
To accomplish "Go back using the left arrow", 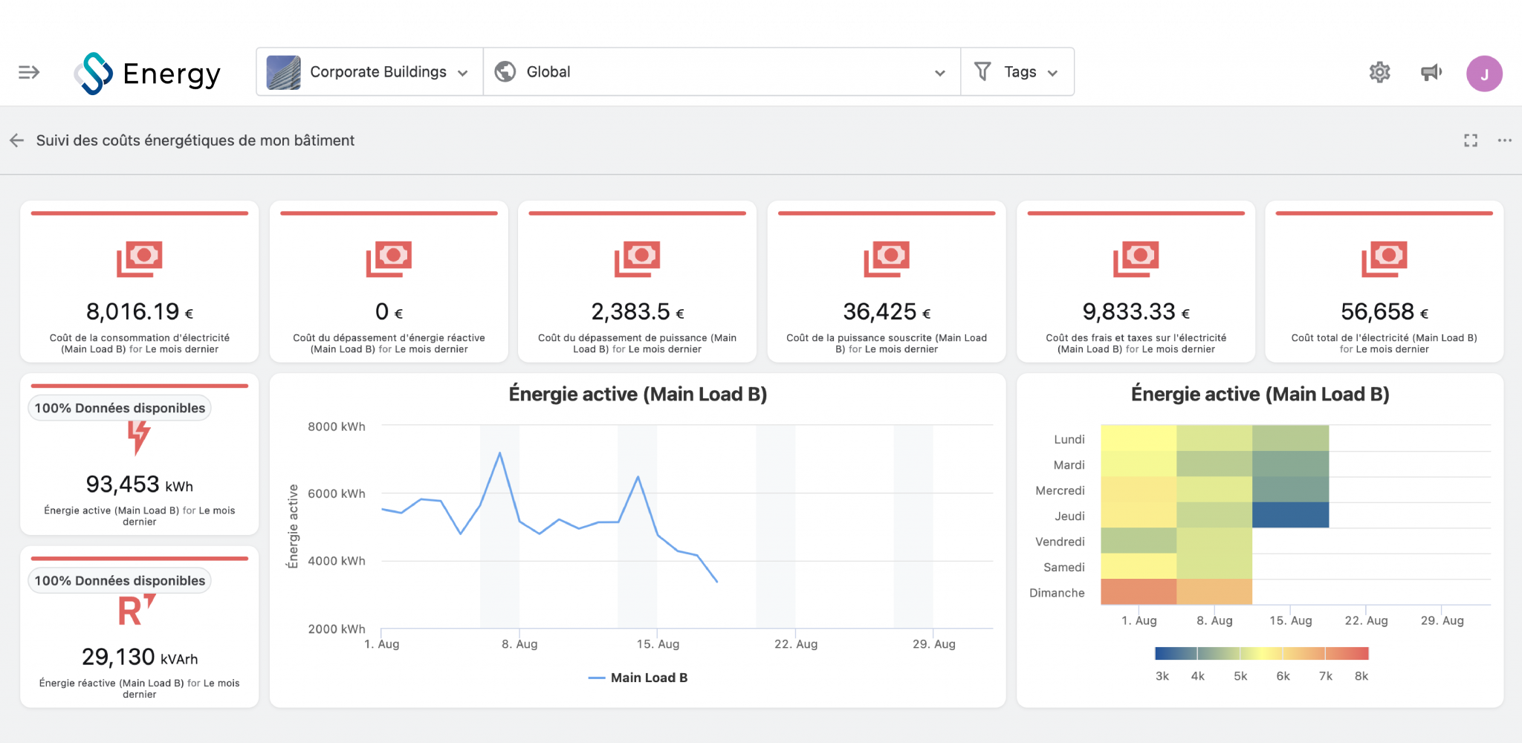I will (x=17, y=140).
